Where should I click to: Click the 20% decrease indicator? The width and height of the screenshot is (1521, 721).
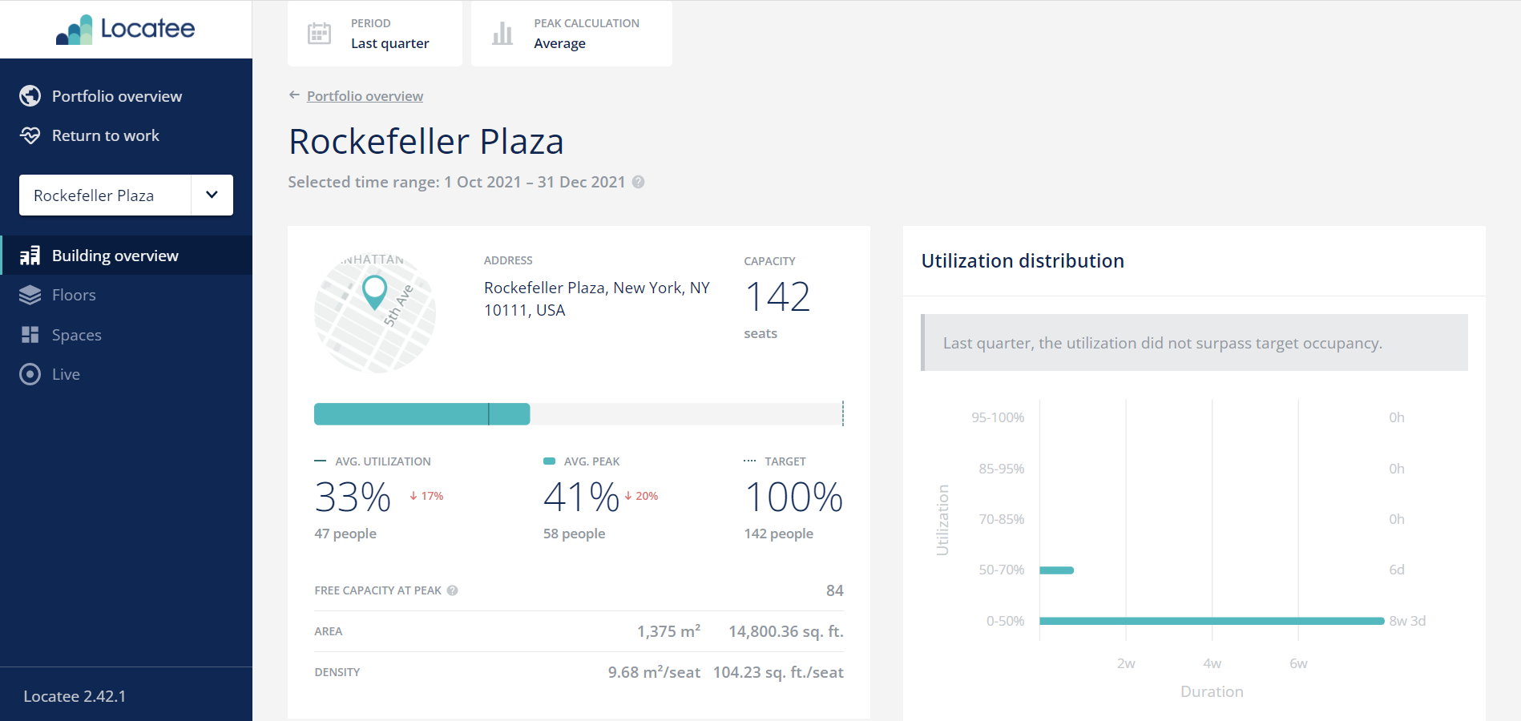641,496
